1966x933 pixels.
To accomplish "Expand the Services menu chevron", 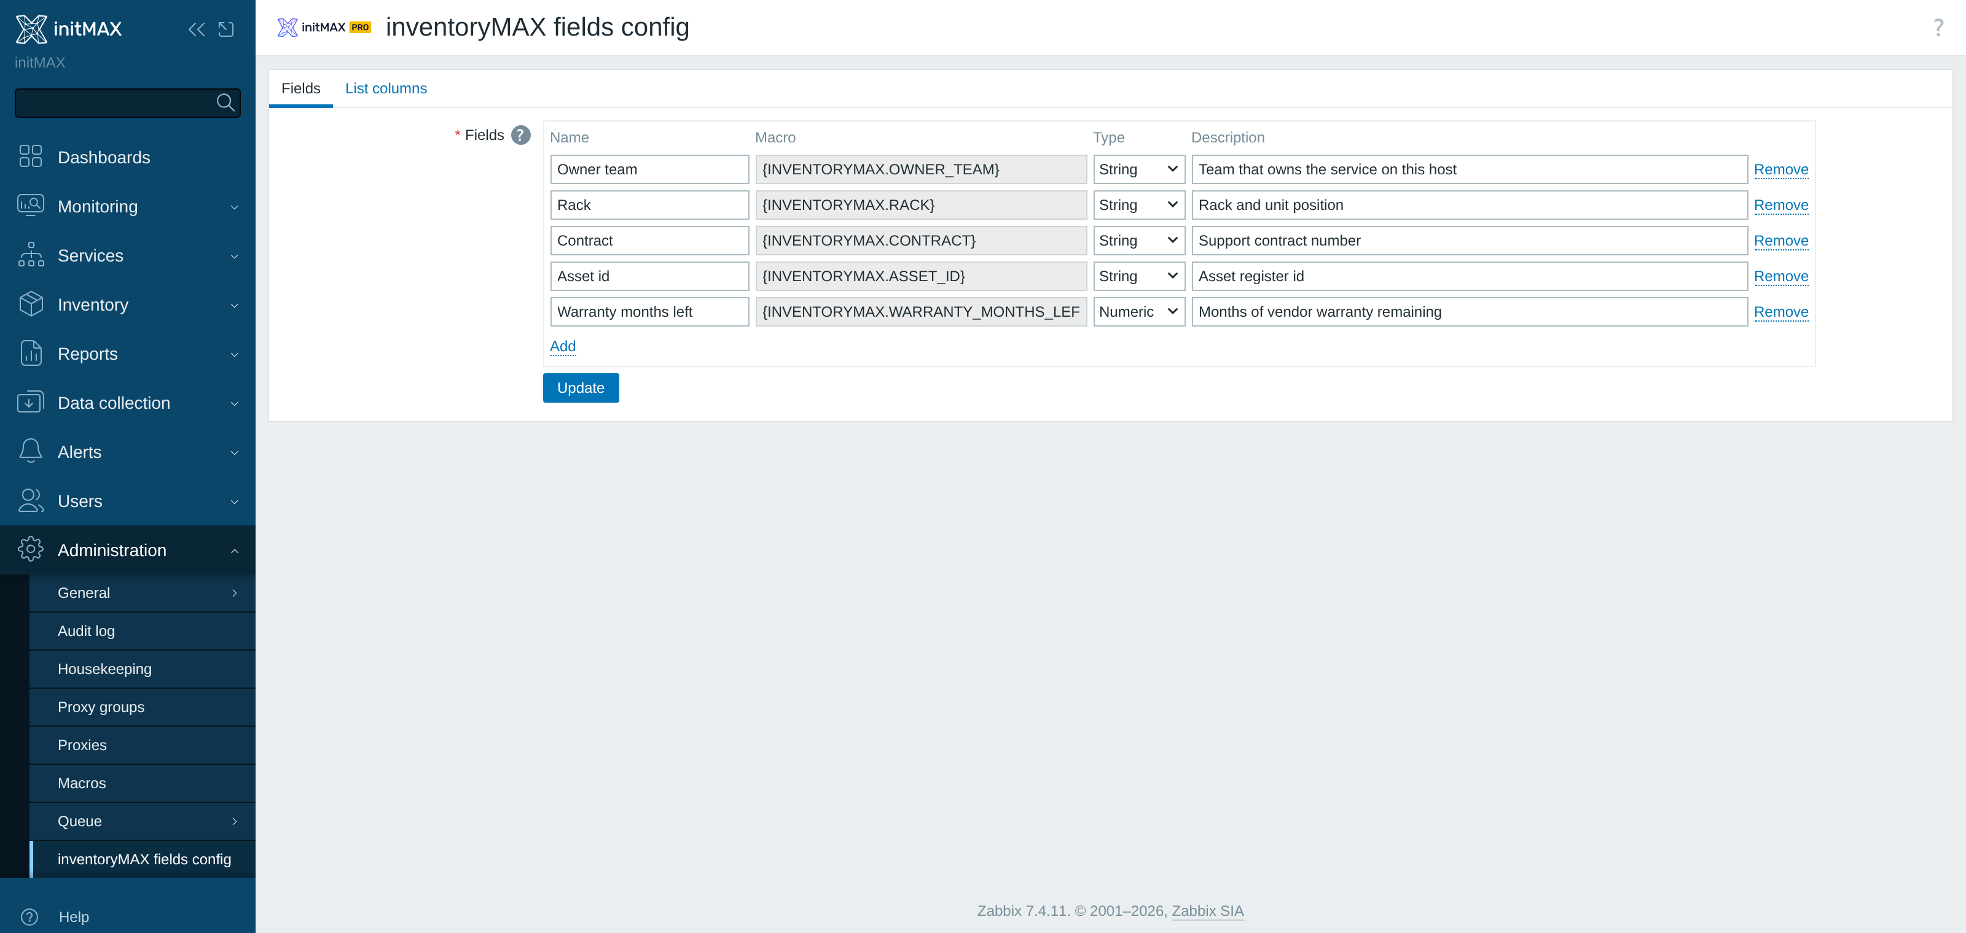I will 234,256.
